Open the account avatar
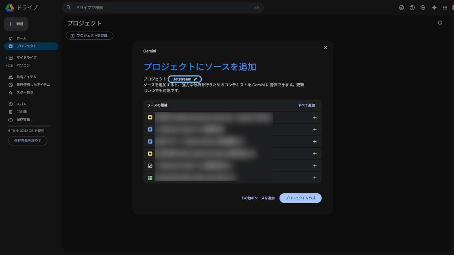Image resolution: width=454 pixels, height=255 pixels. 453,7
